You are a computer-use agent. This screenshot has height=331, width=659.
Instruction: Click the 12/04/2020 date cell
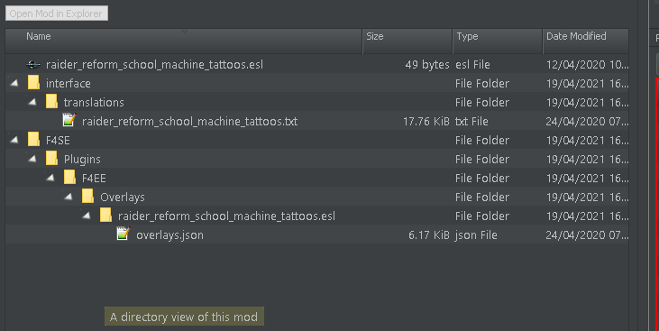coord(587,64)
